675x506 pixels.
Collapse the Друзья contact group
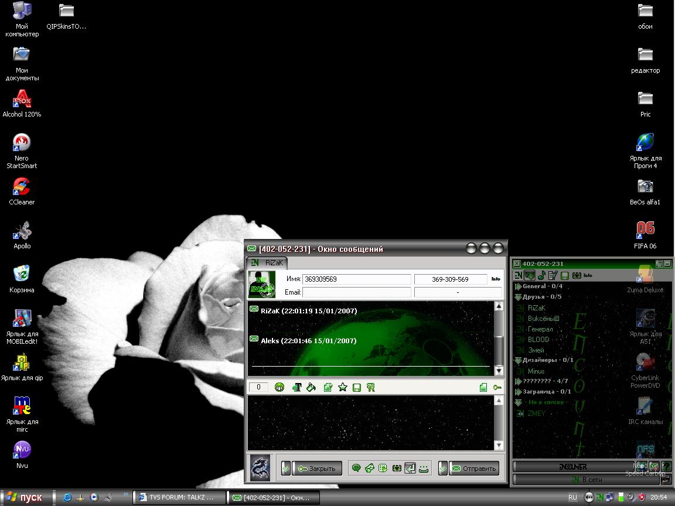click(518, 297)
